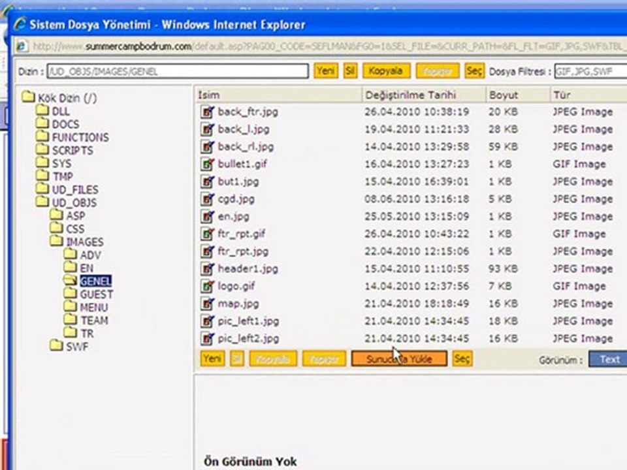Open the GUEST subfolder
The height and width of the screenshot is (470, 627).
(x=97, y=294)
